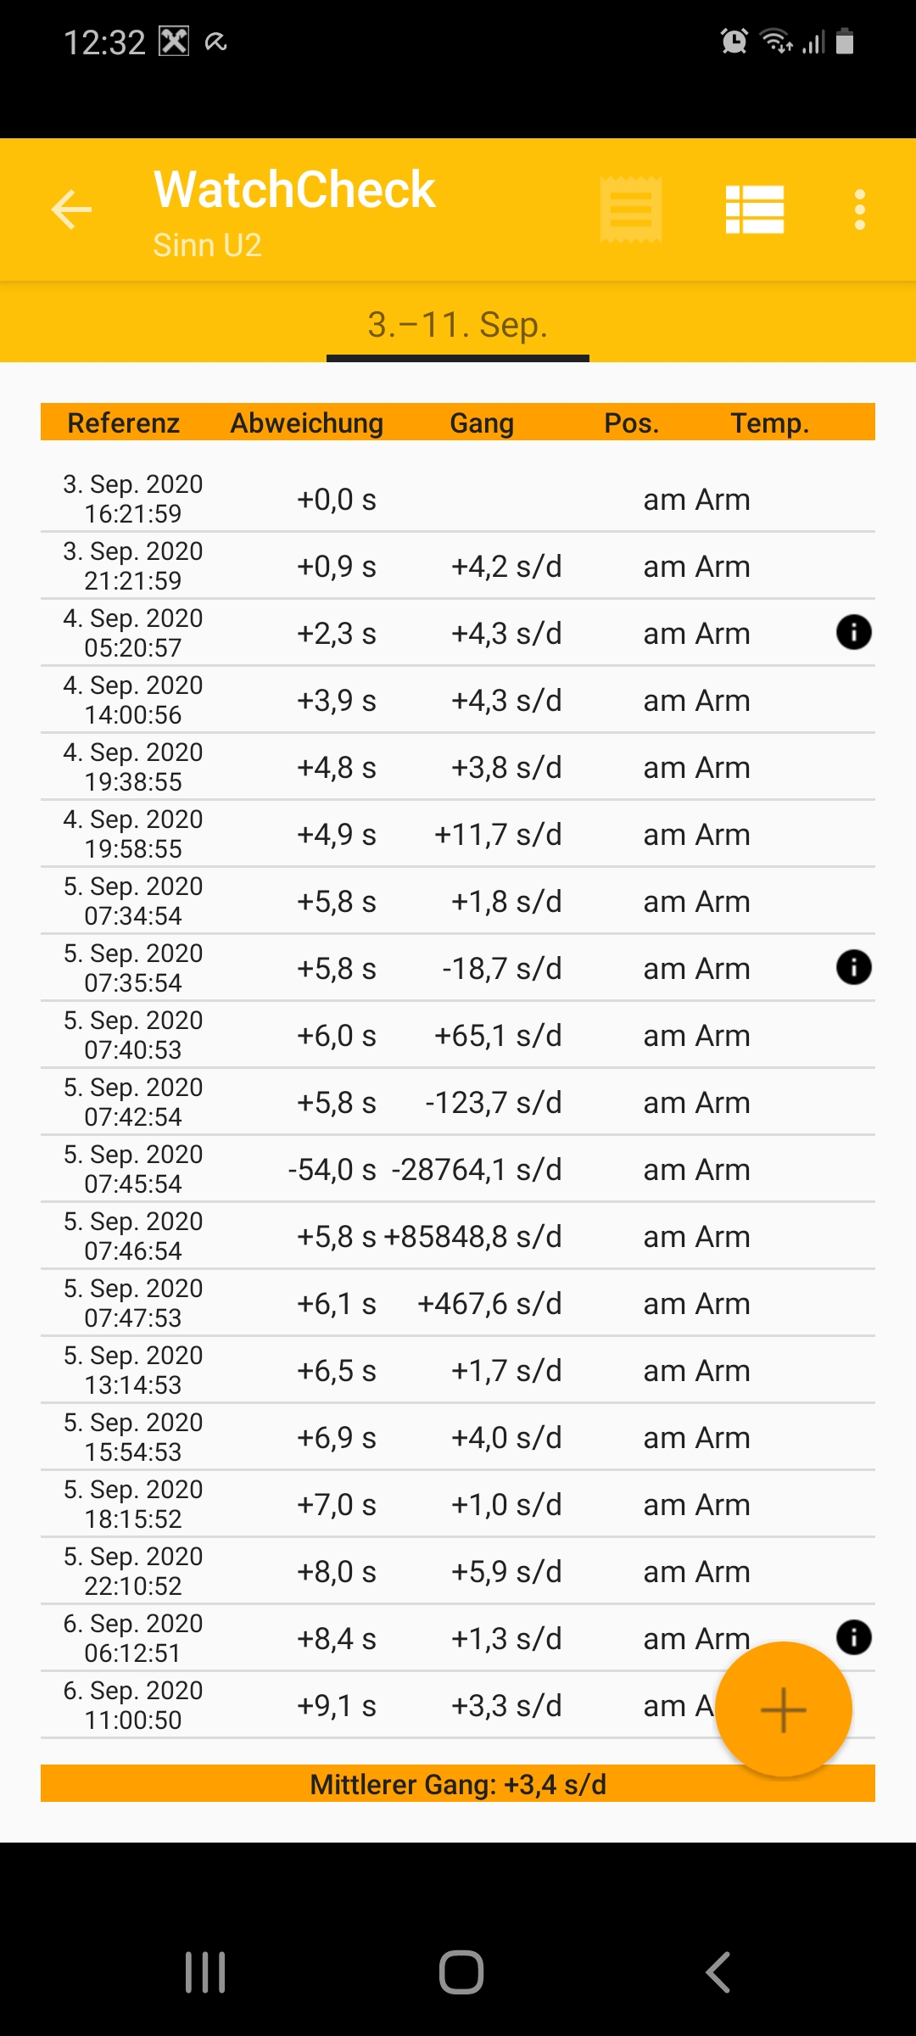Open the log receipt view icon

pyautogui.click(x=630, y=210)
